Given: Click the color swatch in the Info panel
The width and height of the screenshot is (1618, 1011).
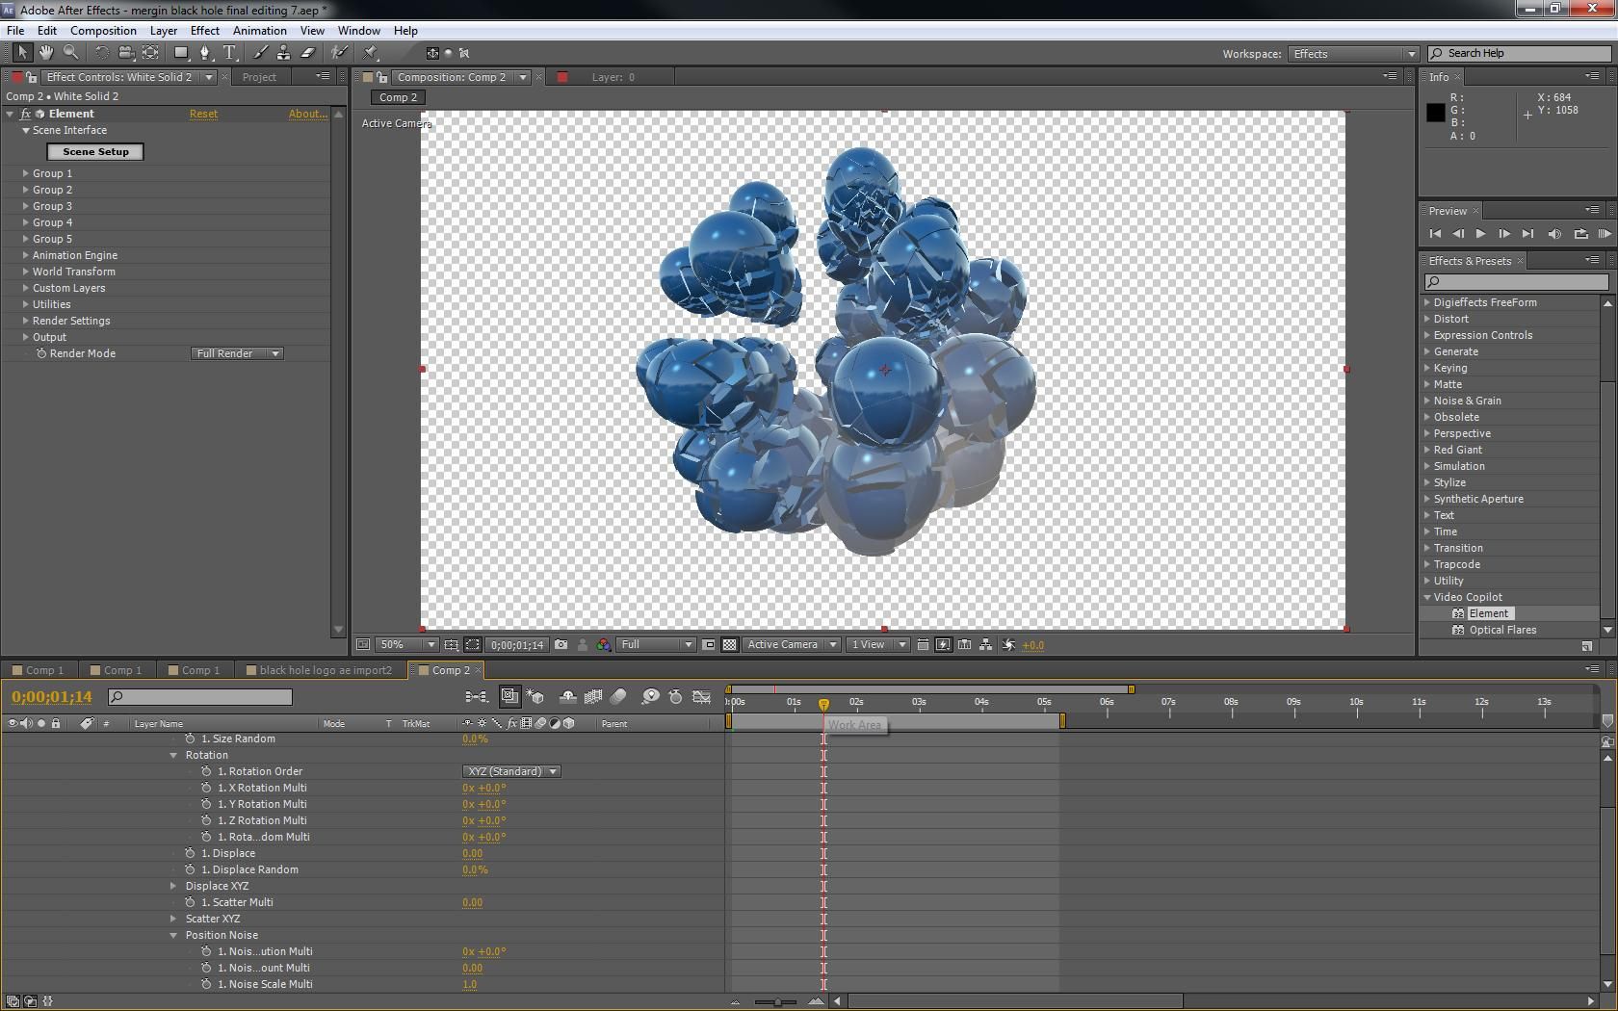Looking at the screenshot, I should 1434,113.
